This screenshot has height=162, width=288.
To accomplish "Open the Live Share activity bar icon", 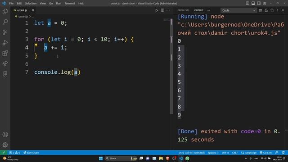I will pyautogui.click(x=5, y=63).
